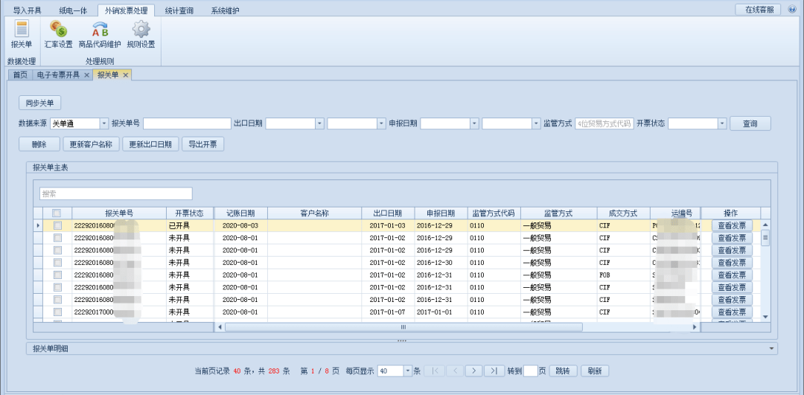Image resolution: width=804 pixels, height=395 pixels.
Task: Click 导出开票 button
Action: (202, 144)
